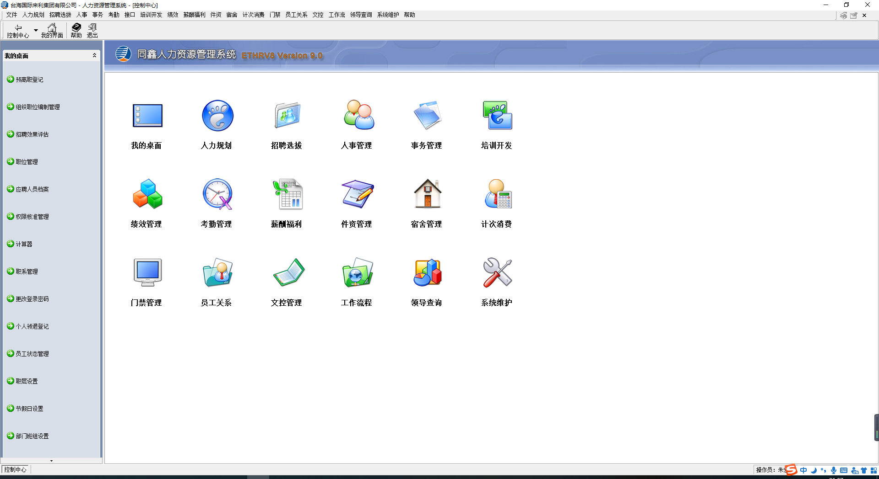
Task: Click 预离职登记 in the sidebar
Action: click(29, 80)
